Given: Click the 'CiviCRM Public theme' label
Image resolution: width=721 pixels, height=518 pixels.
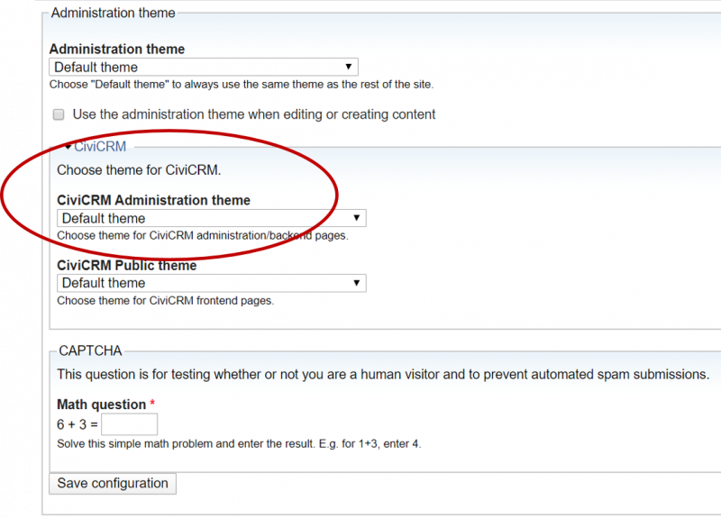Looking at the screenshot, I should coord(127,266).
